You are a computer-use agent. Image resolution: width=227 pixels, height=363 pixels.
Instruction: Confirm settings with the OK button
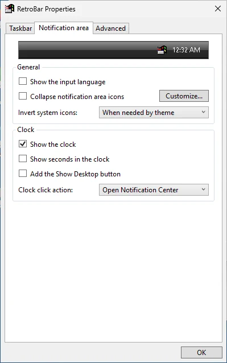tap(201, 352)
